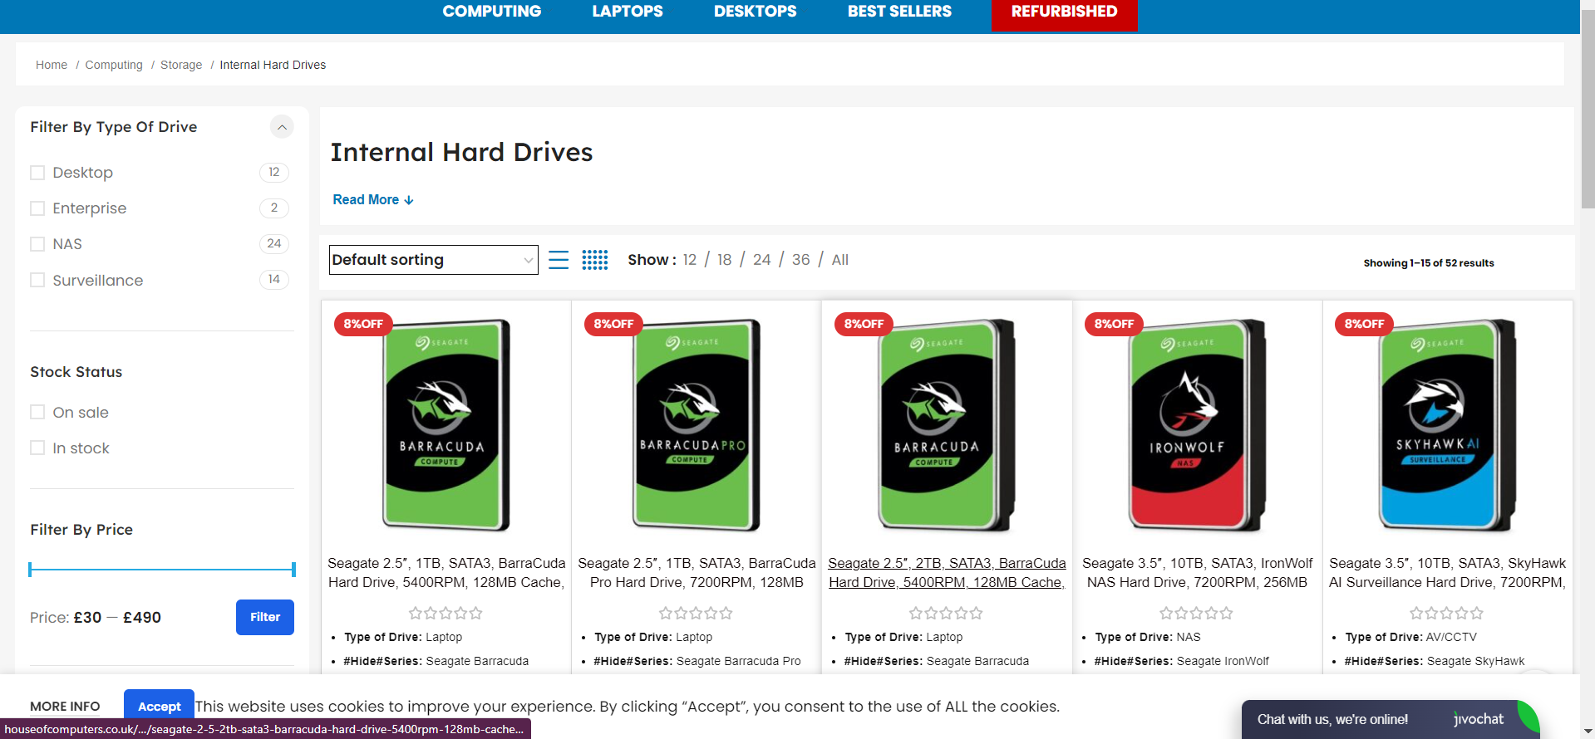Open the DESKTOPS menu
This screenshot has width=1595, height=739.
click(x=755, y=12)
